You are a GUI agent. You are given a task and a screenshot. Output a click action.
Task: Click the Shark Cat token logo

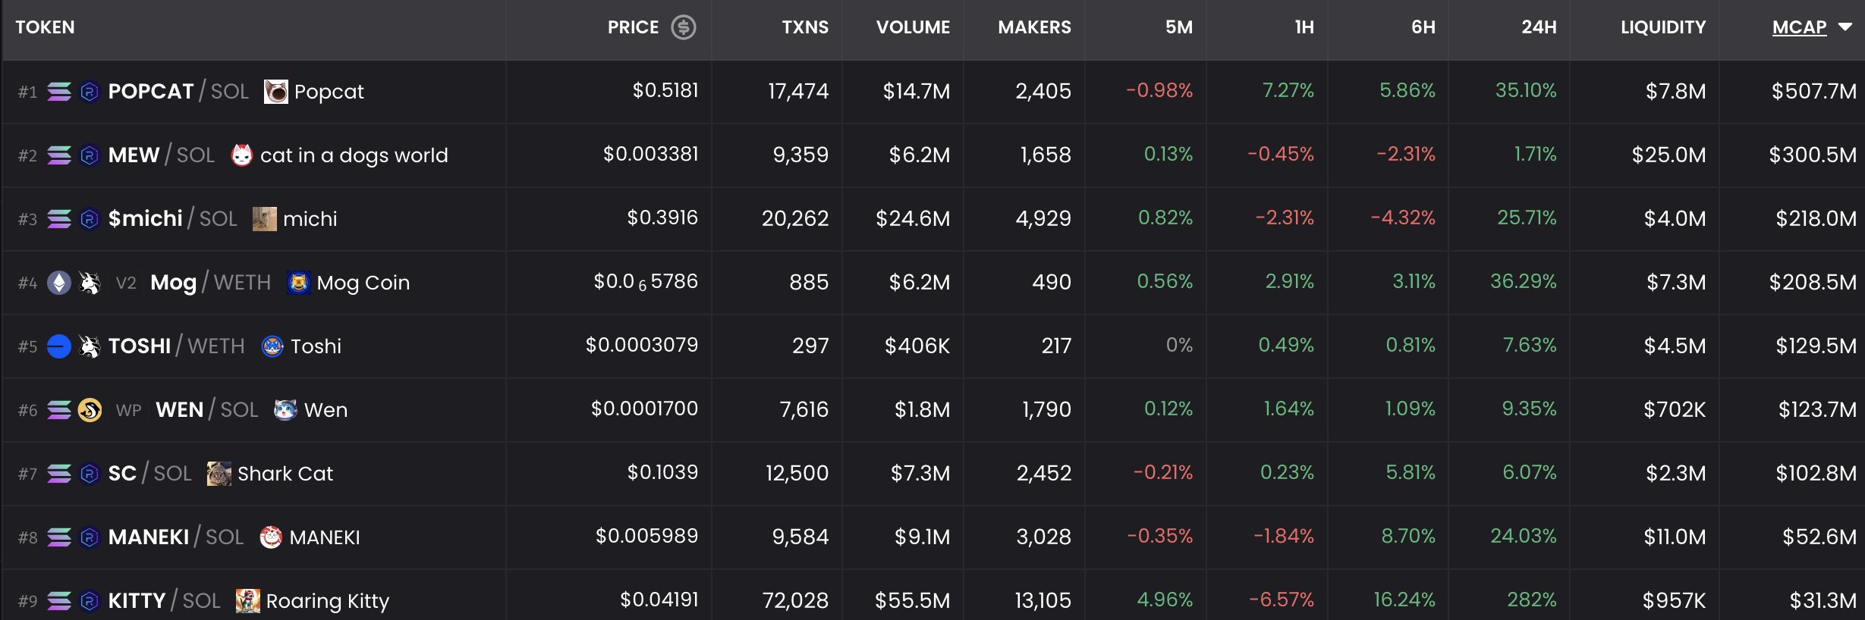point(219,474)
